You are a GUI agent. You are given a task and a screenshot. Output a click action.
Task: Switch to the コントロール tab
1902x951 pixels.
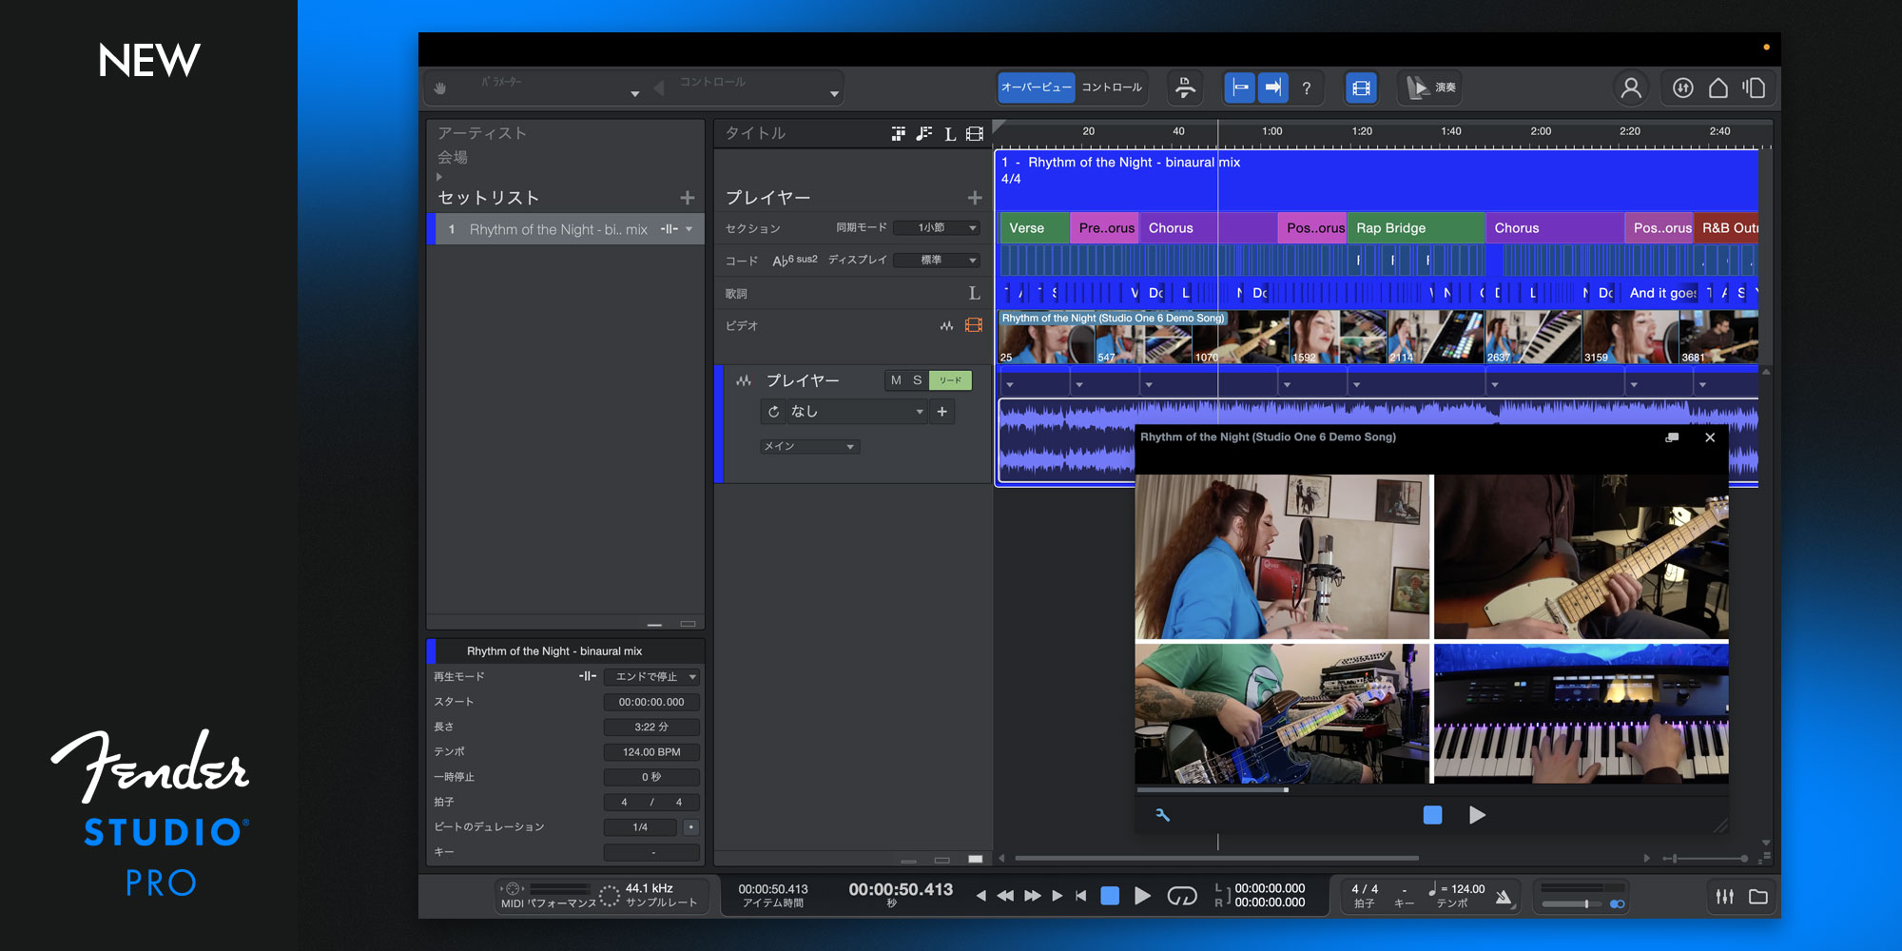1112,87
